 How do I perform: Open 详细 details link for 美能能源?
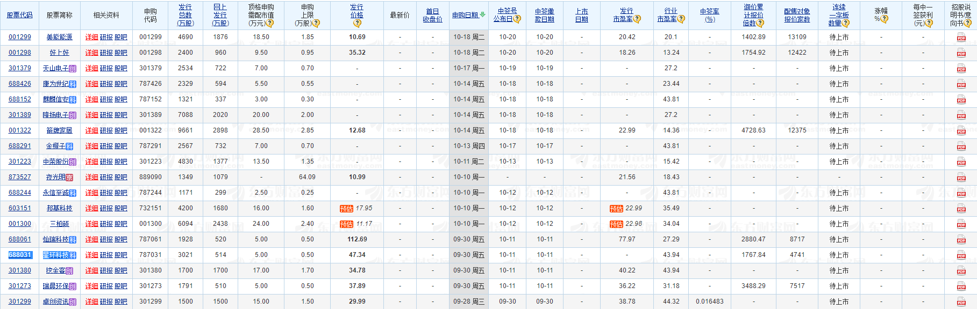tap(91, 38)
